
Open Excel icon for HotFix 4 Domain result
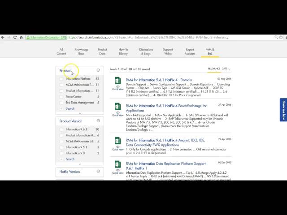tap(117, 81)
